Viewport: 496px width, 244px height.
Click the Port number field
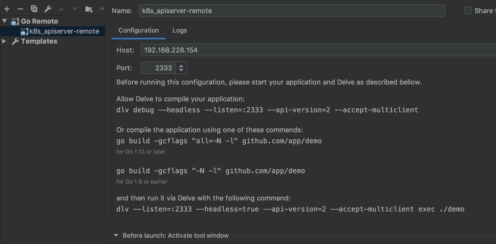(158, 68)
